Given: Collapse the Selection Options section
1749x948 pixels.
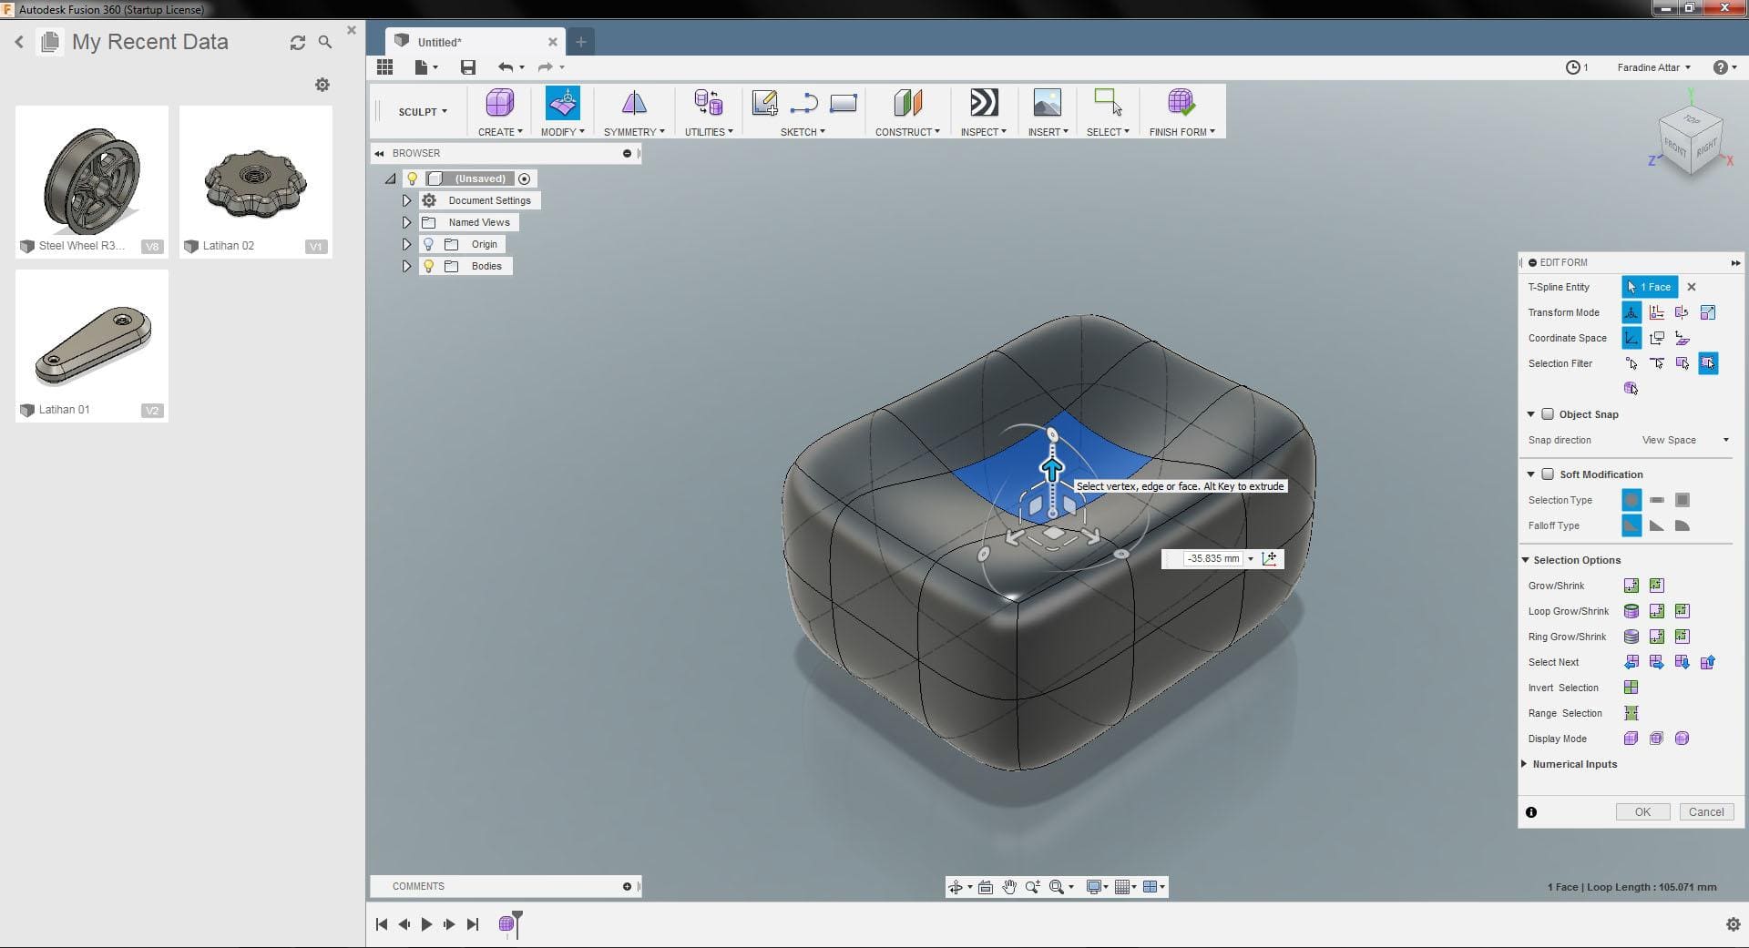Looking at the screenshot, I should tap(1525, 560).
